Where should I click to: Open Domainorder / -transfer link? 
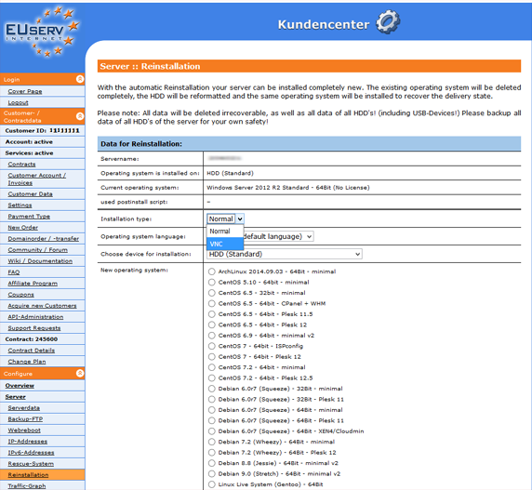click(44, 239)
